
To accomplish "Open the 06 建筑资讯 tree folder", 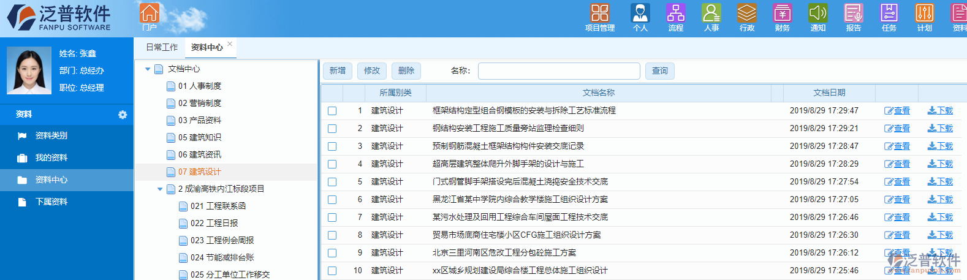I will (199, 155).
